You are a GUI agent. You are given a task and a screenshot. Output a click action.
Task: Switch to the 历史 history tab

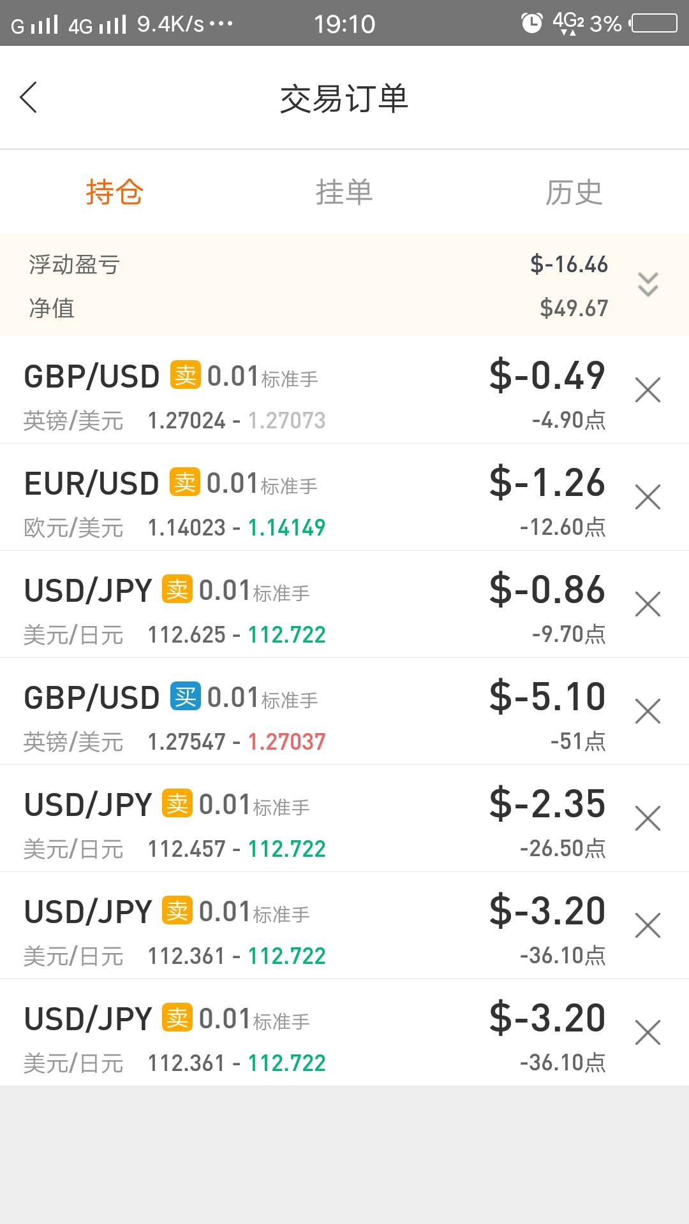[x=574, y=192]
